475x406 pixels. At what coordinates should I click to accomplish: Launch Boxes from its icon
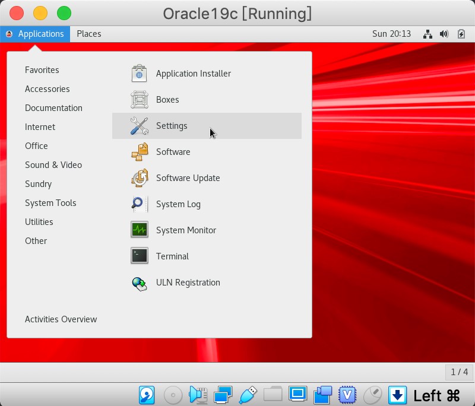pyautogui.click(x=140, y=100)
